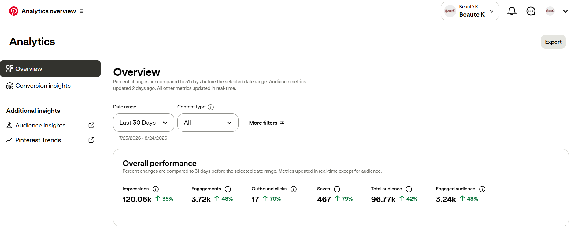The width and height of the screenshot is (574, 239).
Task: Click the Outbound clicks info icon
Action: point(294,189)
